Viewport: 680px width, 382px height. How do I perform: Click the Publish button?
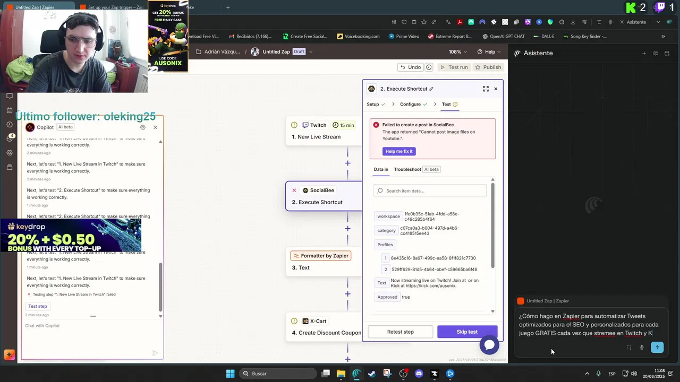tap(488, 67)
